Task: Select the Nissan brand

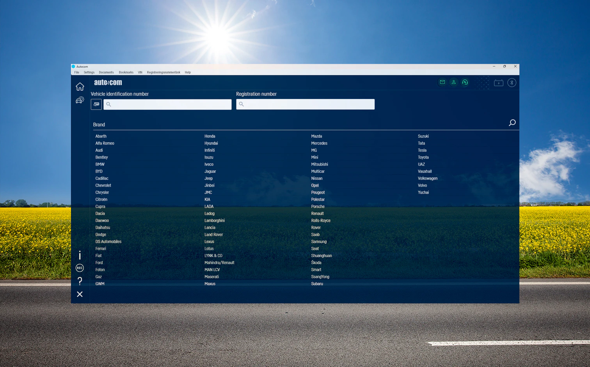Action: click(317, 178)
